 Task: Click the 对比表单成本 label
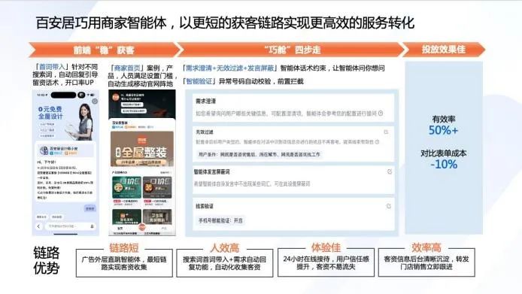[444, 153]
